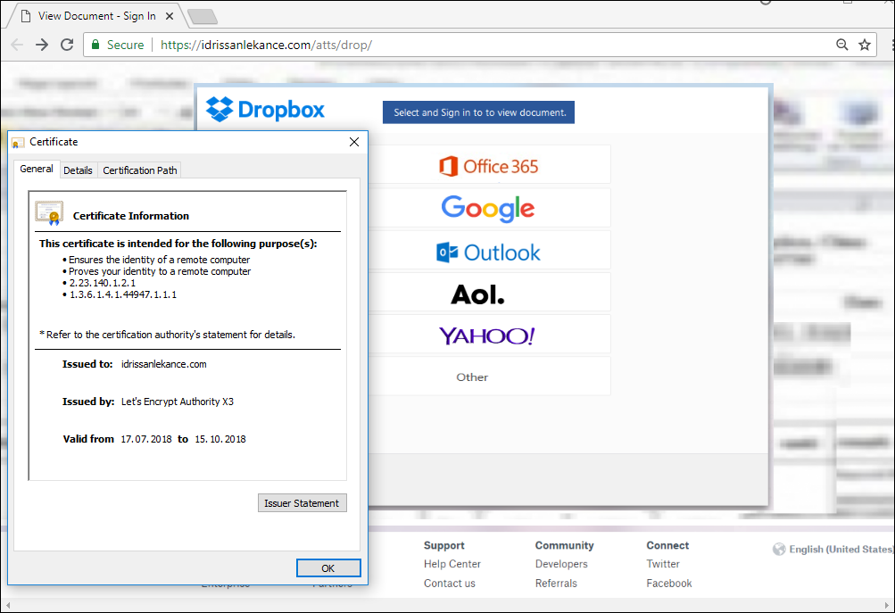Click the horizontal scrollbar right arrow
Screen dimensions: 895x613
(886, 605)
